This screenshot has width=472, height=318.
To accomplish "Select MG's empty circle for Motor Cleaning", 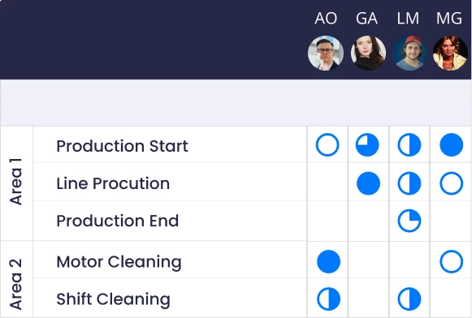I will [451, 261].
